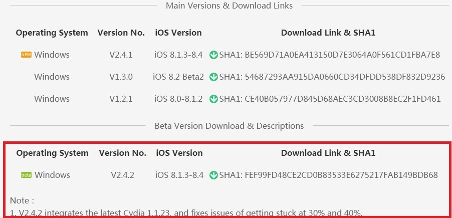Click the beta V2.4.2 green download icon
The width and height of the screenshot is (452, 218).
pyautogui.click(x=213, y=175)
